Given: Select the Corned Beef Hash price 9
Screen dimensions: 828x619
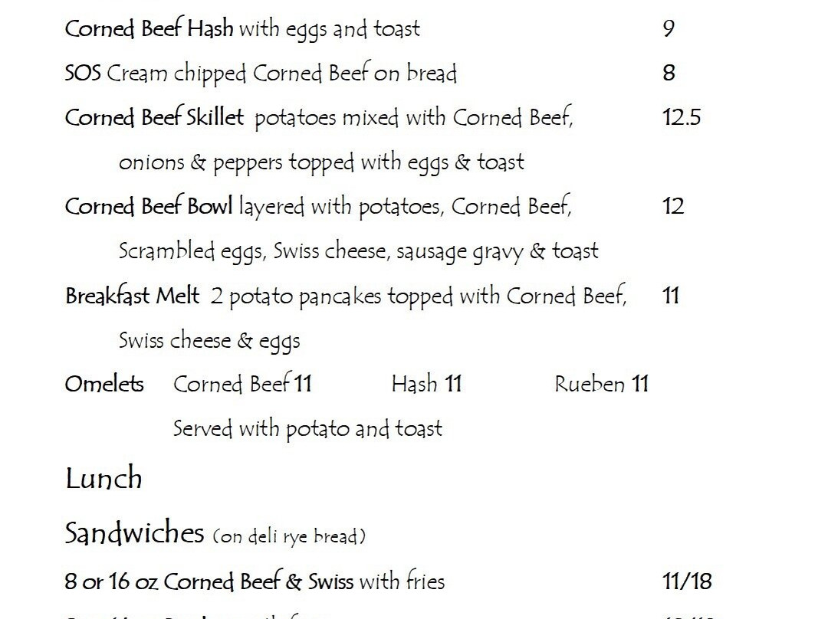Looking at the screenshot, I should point(669,29).
